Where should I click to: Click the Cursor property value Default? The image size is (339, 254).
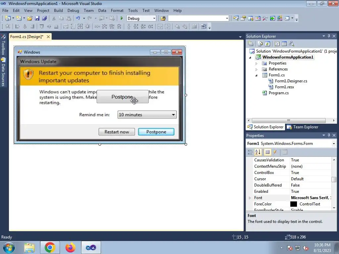(297, 179)
